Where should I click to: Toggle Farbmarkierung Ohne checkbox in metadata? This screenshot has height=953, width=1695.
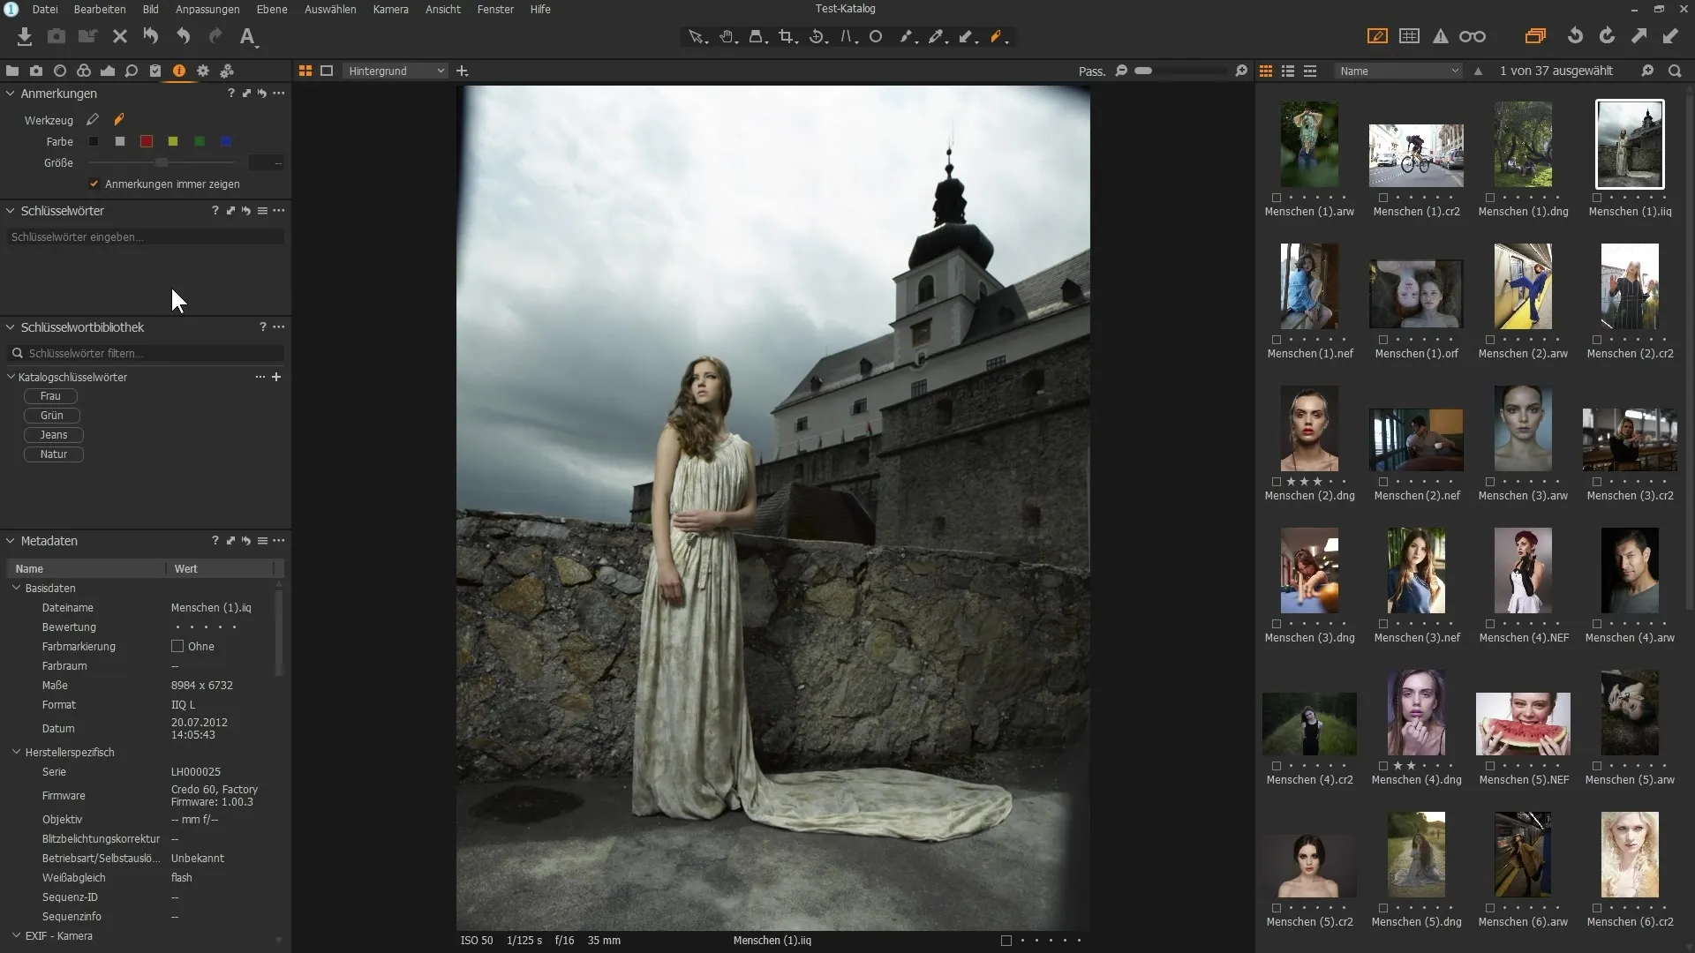tap(177, 646)
